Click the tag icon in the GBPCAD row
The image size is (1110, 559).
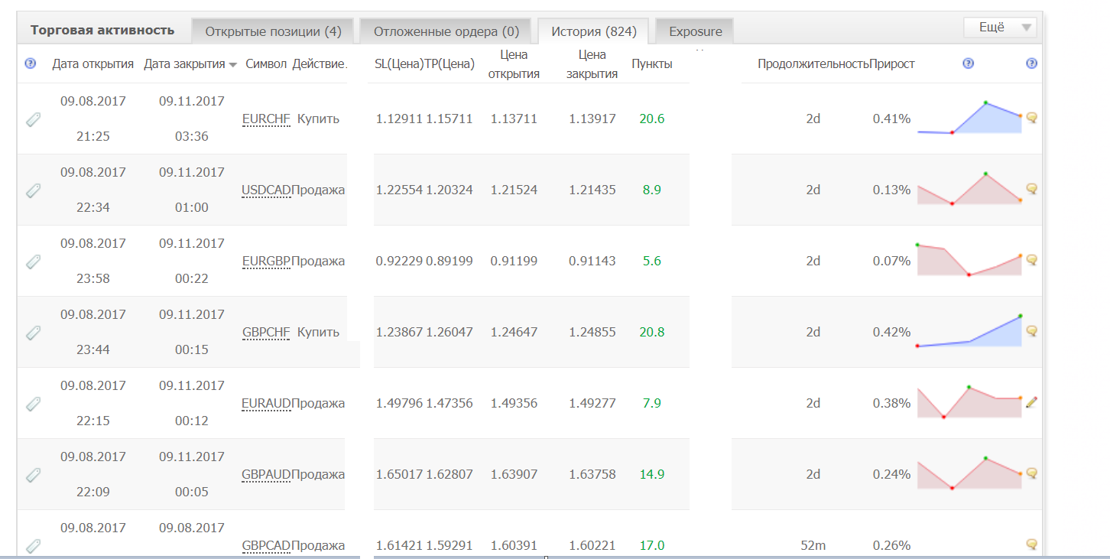[x=33, y=546]
